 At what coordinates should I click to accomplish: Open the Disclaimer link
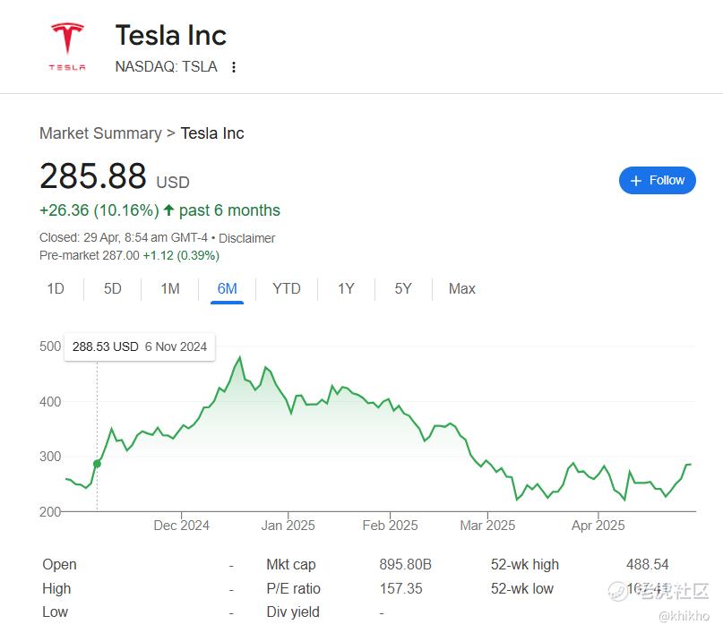coord(246,238)
